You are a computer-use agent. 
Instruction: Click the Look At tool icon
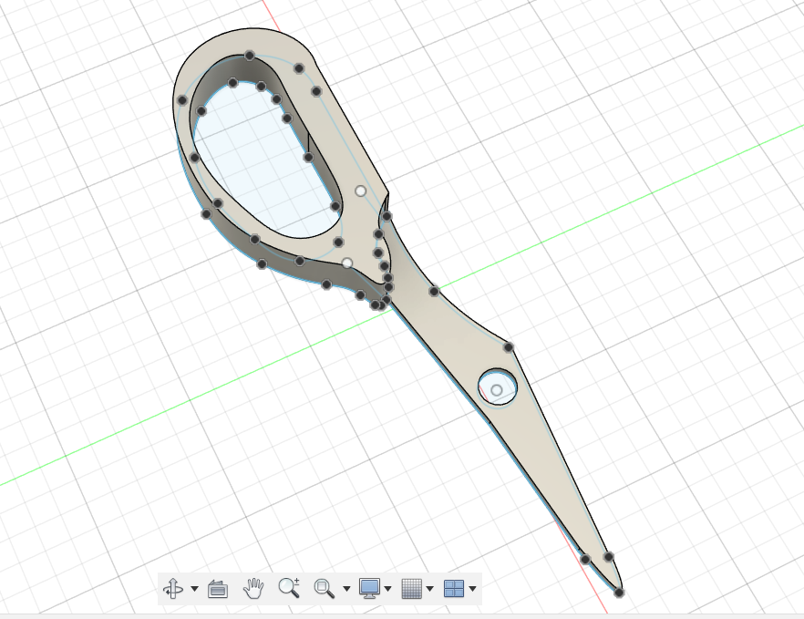217,589
